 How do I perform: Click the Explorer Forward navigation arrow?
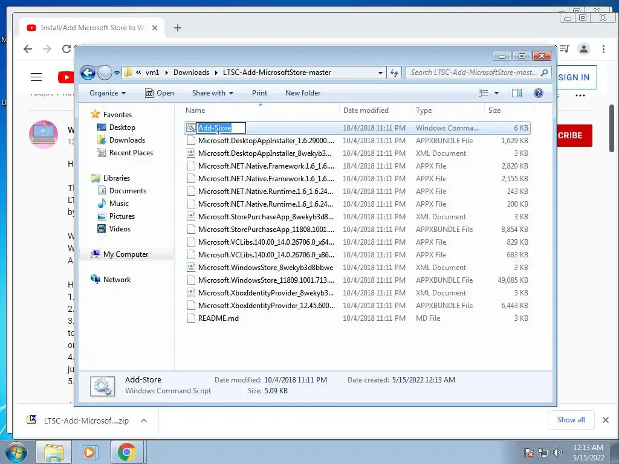(105, 72)
